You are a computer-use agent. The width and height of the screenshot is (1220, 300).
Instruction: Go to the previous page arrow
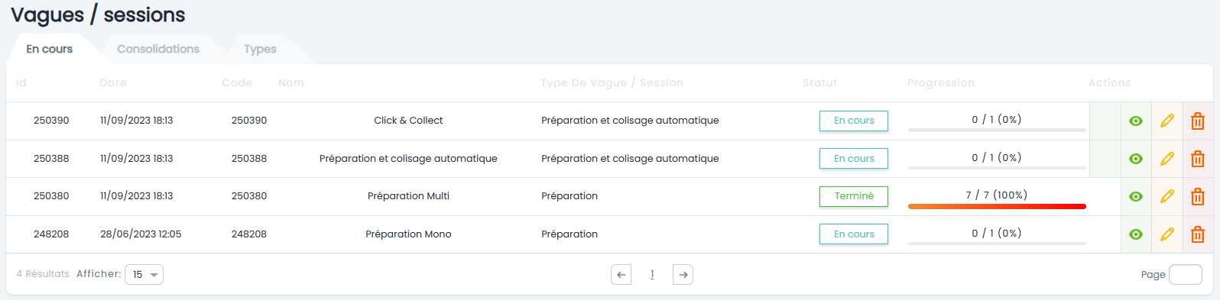[x=621, y=275]
